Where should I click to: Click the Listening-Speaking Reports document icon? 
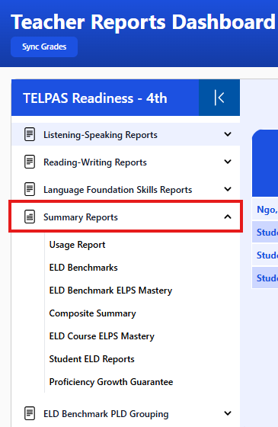click(x=30, y=134)
